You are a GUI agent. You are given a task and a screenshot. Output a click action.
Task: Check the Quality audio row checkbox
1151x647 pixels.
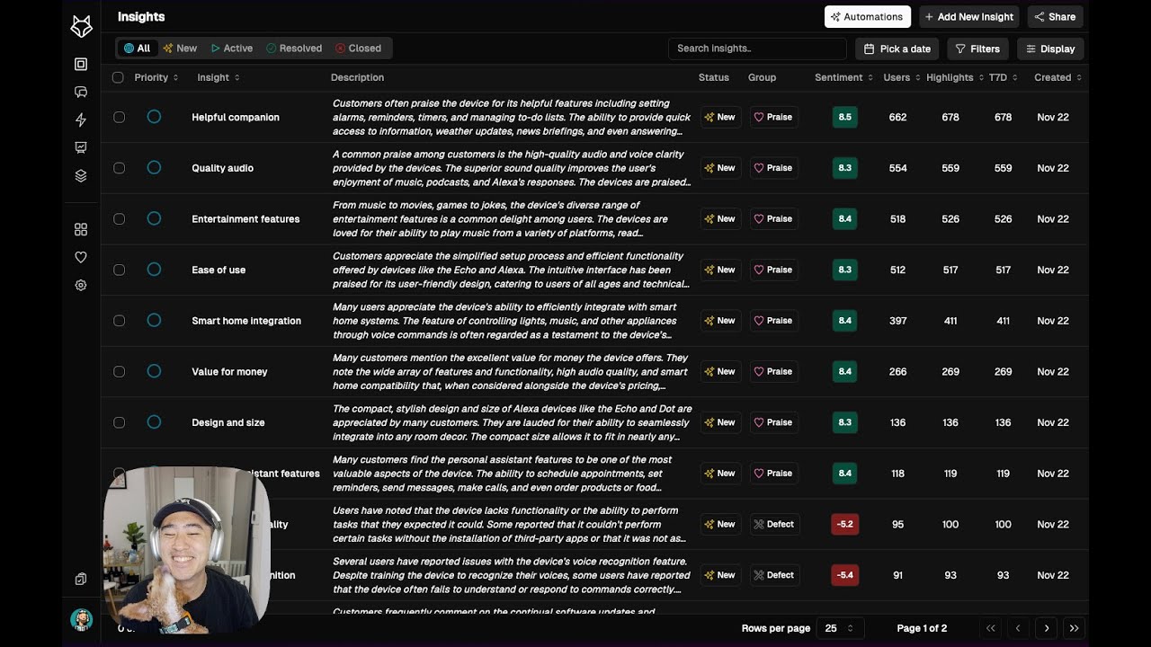tap(119, 168)
